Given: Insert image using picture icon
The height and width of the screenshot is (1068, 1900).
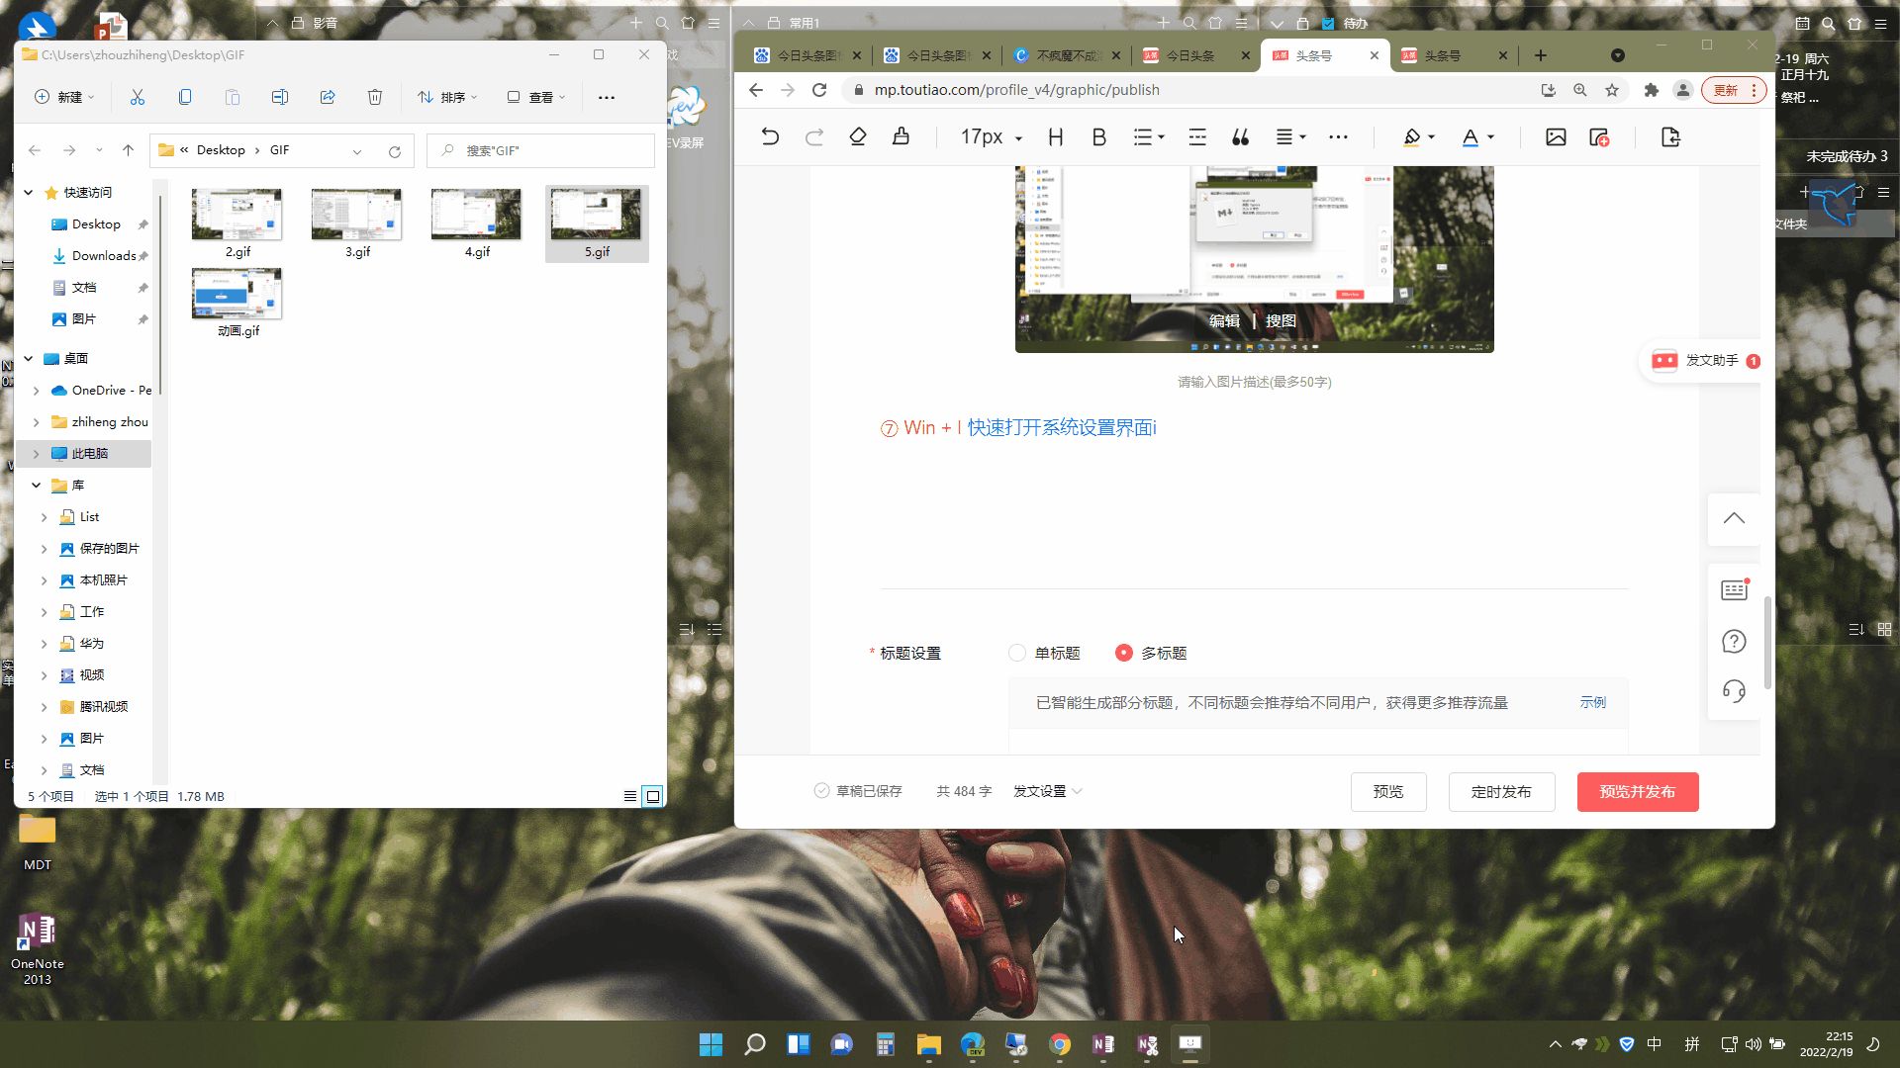Looking at the screenshot, I should [1556, 137].
